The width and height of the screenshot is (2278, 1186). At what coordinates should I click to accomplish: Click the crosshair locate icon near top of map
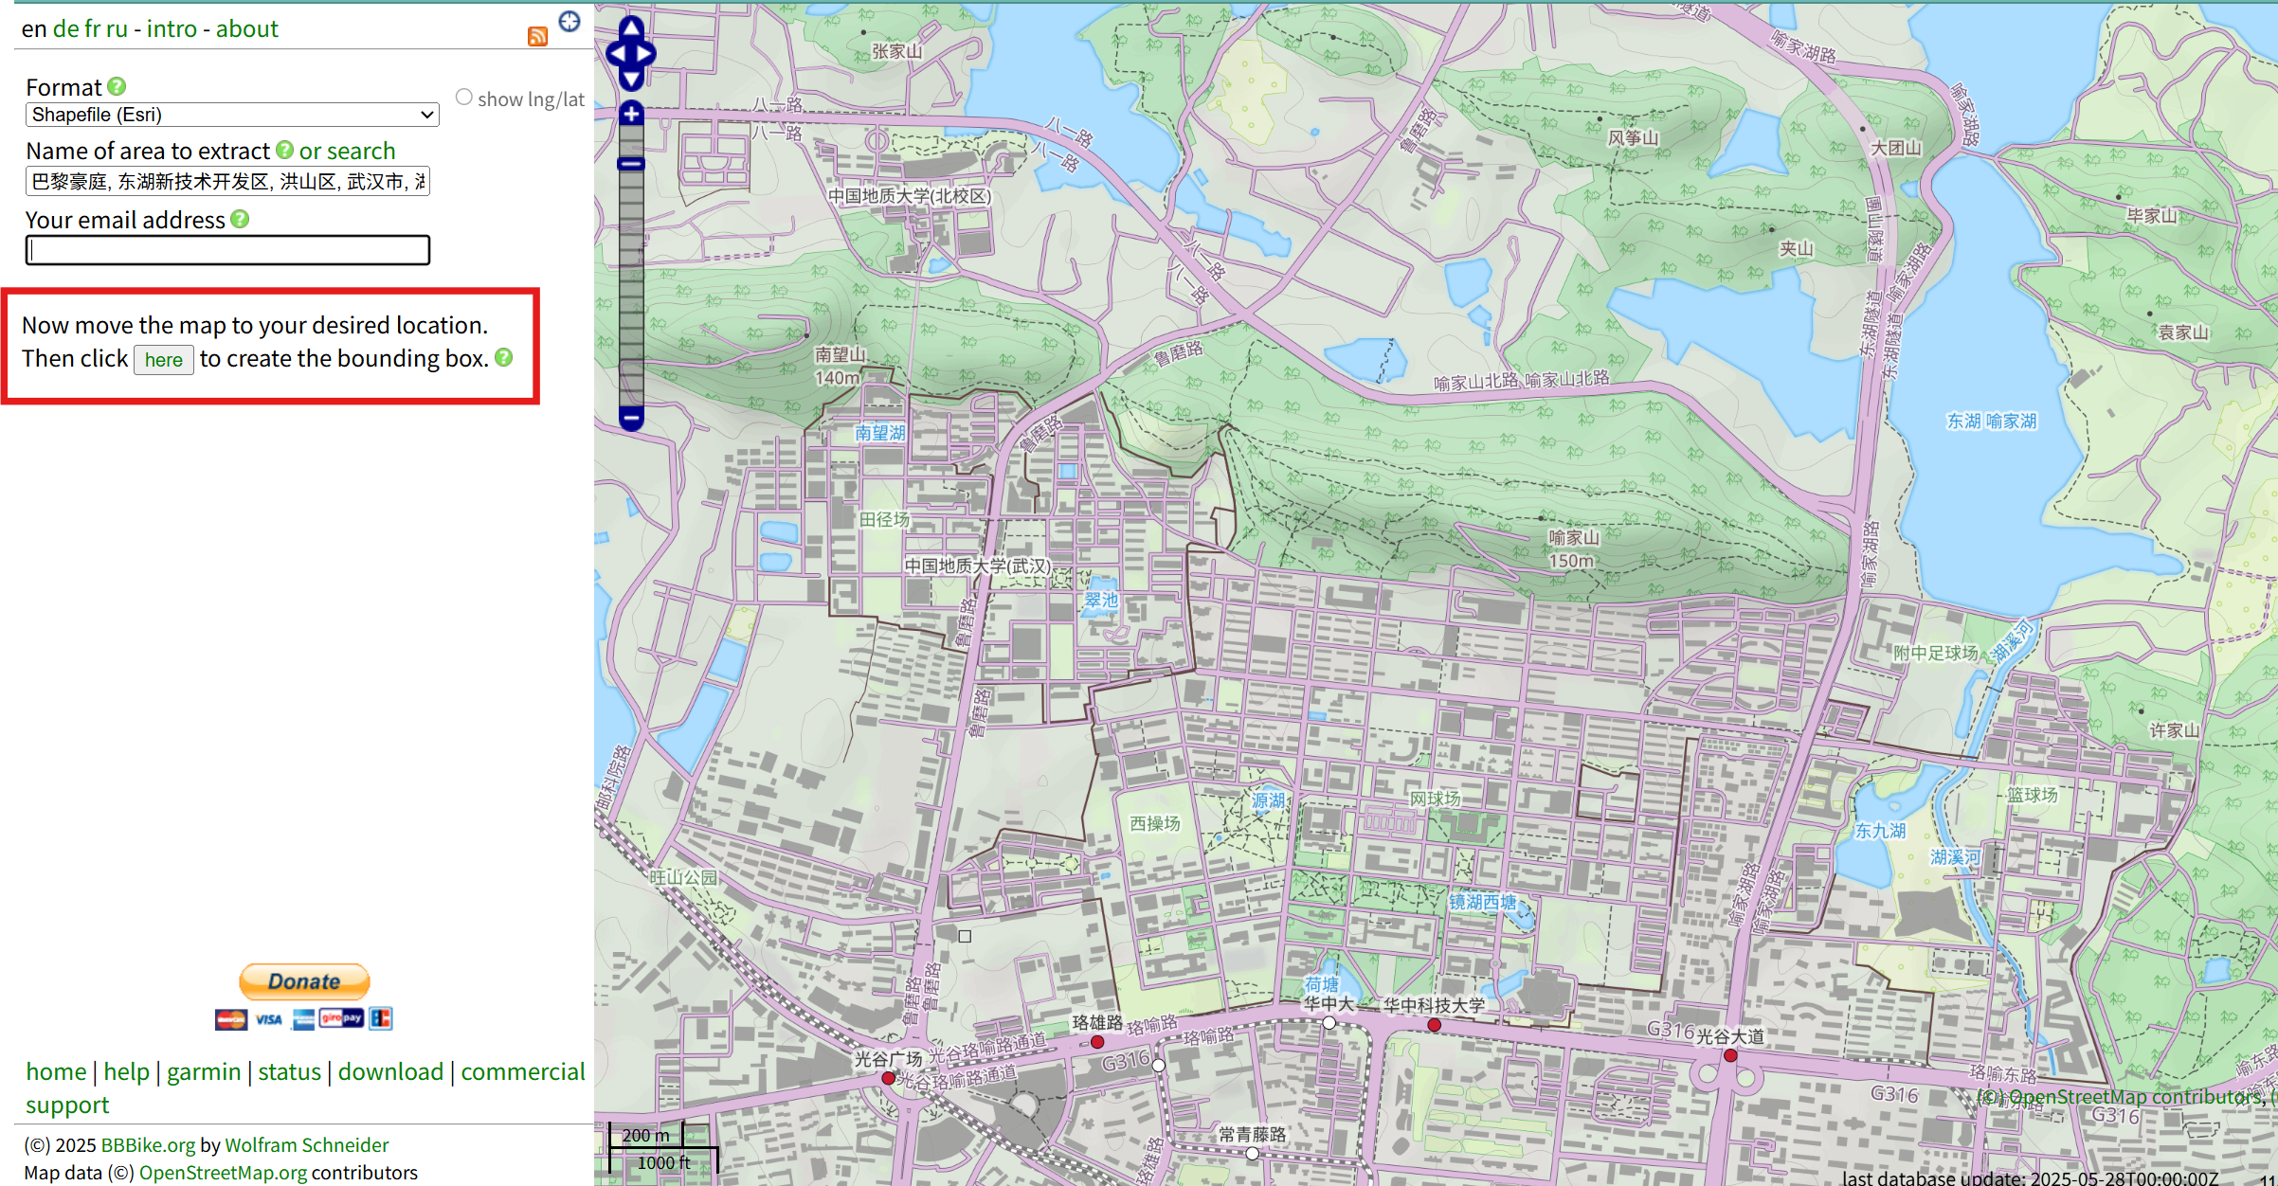(x=569, y=21)
